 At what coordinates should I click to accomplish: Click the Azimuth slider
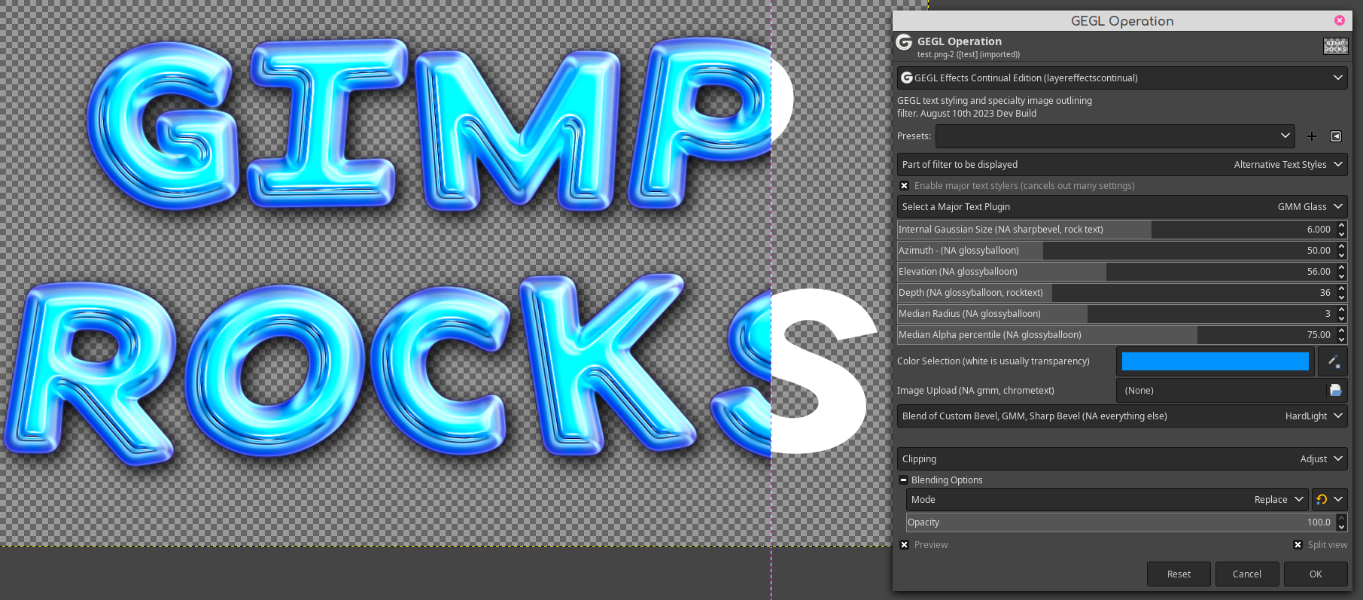(x=1116, y=251)
